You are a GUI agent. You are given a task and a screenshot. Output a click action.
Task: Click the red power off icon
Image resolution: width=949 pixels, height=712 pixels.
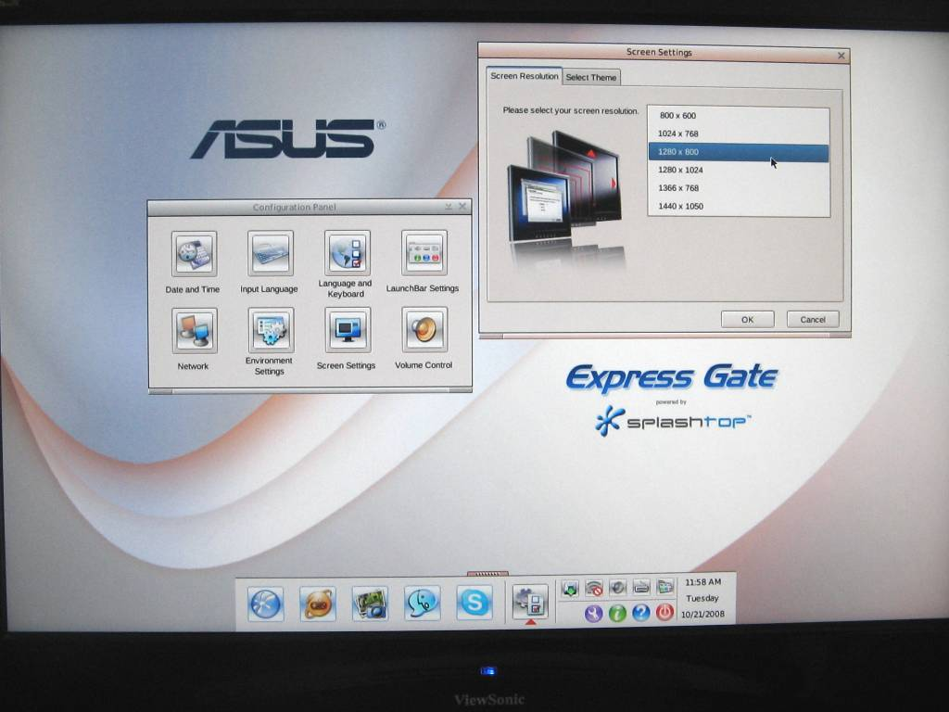click(664, 612)
